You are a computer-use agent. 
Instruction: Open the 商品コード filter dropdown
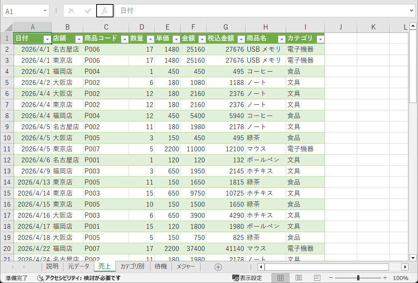(125, 39)
